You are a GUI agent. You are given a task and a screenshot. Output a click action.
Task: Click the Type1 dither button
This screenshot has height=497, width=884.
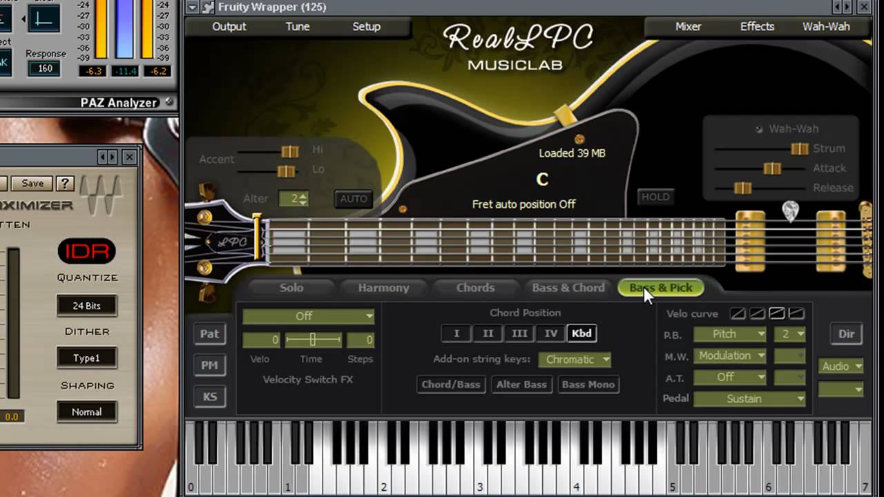pyautogui.click(x=87, y=358)
